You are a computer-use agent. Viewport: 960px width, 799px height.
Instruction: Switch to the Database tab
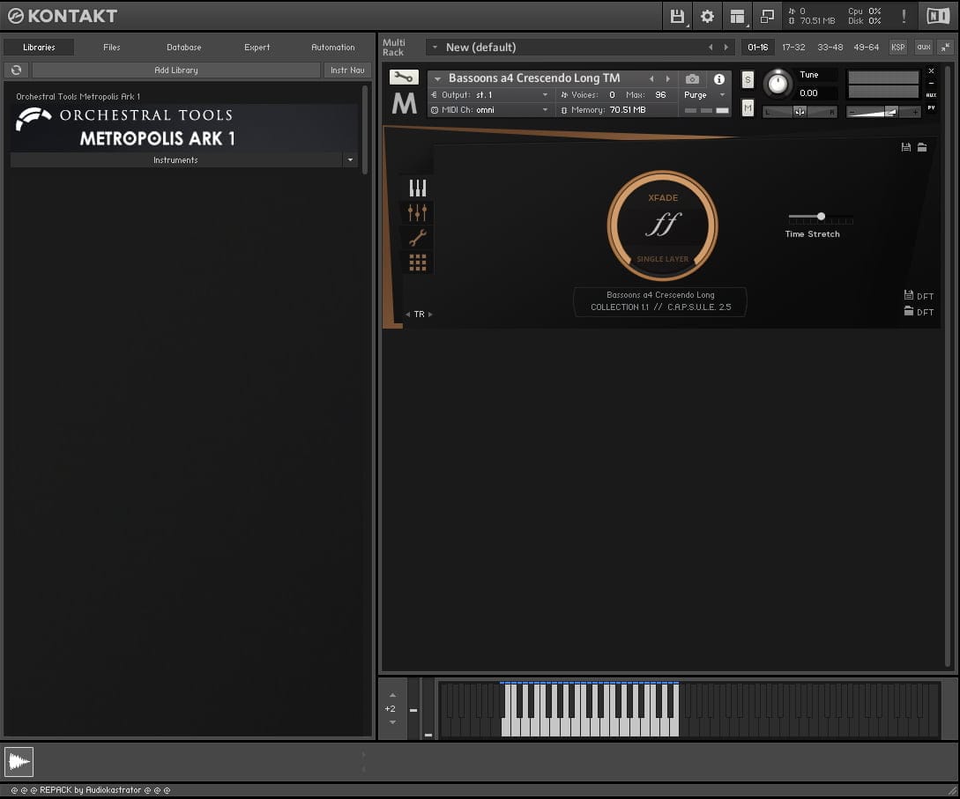(183, 47)
